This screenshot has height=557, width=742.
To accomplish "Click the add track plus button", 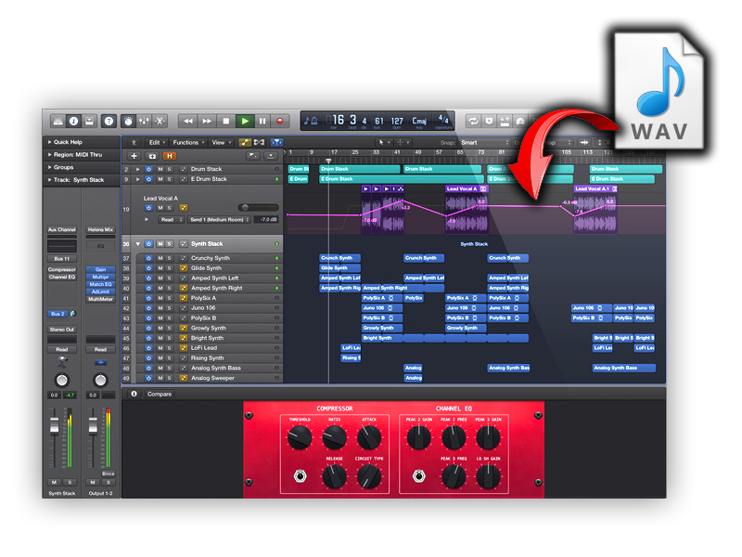I will coord(134,156).
